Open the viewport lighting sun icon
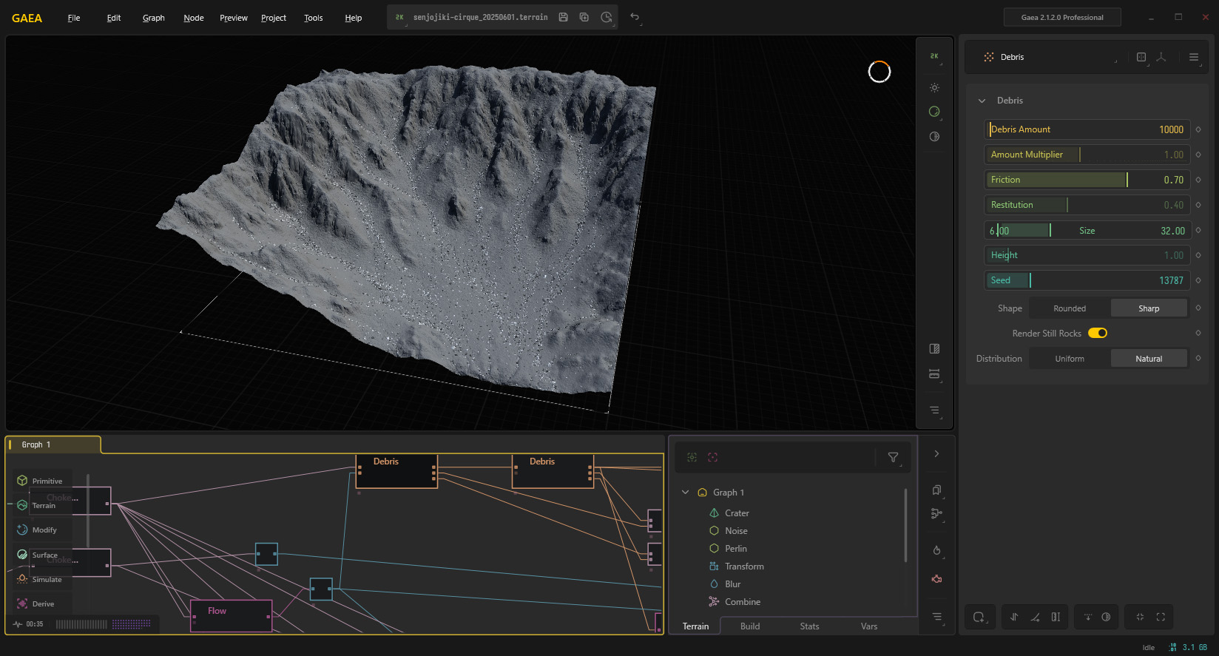 coord(935,87)
